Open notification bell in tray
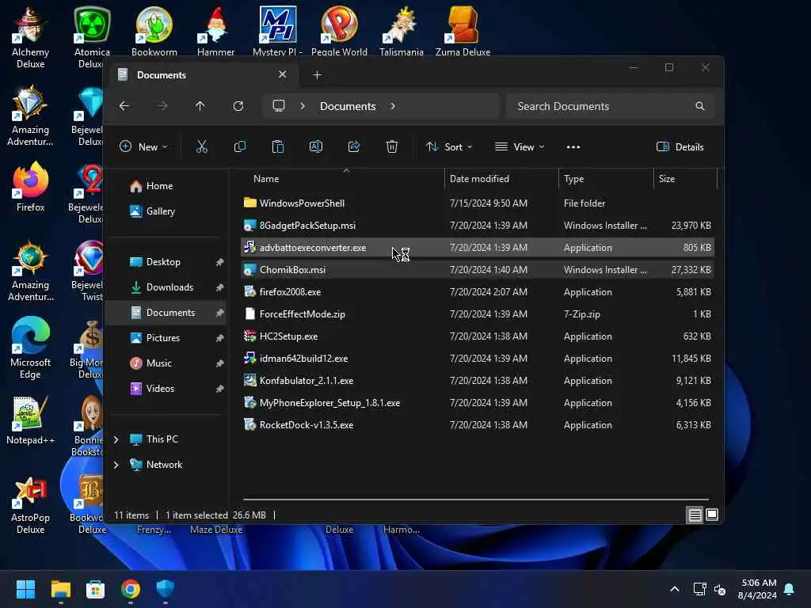811x608 pixels. pyautogui.click(x=790, y=589)
